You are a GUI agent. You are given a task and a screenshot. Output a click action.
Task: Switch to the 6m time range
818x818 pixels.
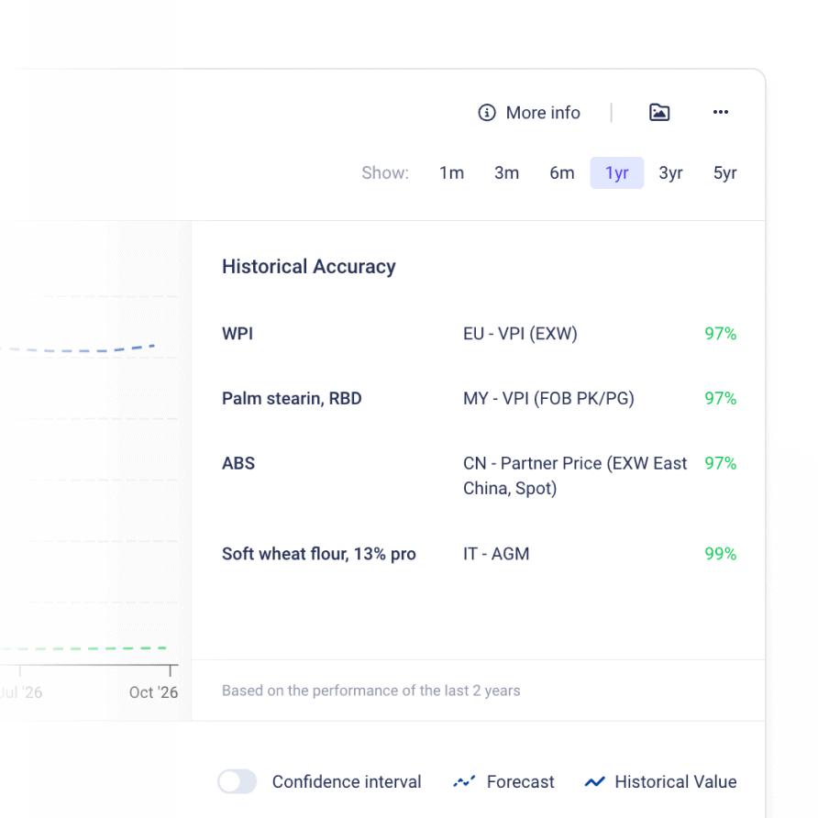[562, 173]
